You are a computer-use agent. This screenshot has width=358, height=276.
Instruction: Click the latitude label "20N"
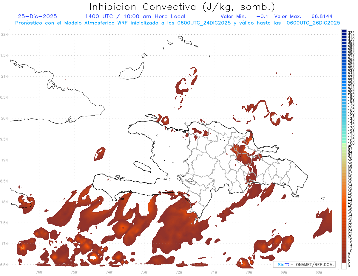5,118
